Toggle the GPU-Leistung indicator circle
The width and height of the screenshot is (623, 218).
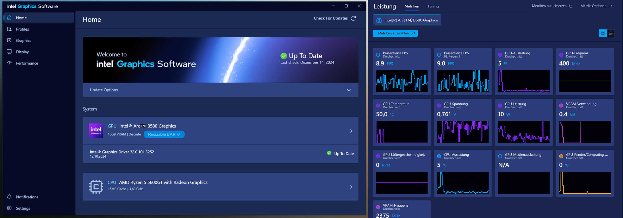[x=500, y=106]
